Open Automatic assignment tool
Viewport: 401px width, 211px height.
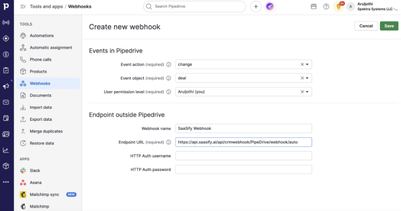(x=48, y=47)
